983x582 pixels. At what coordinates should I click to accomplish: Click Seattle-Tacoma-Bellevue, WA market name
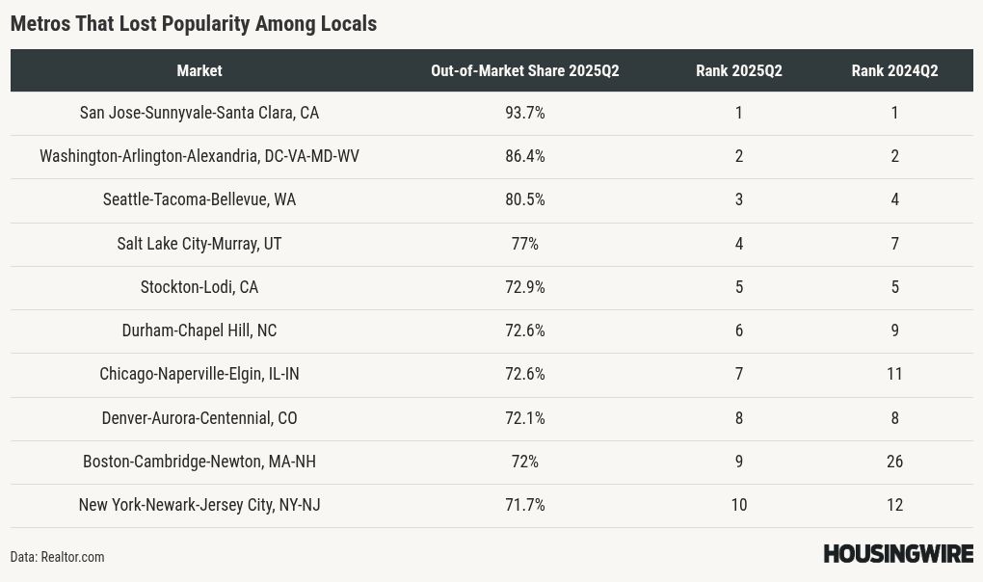pos(199,199)
